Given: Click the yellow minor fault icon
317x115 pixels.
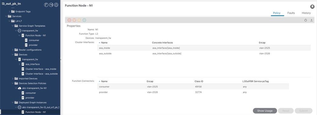Looking at the screenshot, I should tap(79, 20).
